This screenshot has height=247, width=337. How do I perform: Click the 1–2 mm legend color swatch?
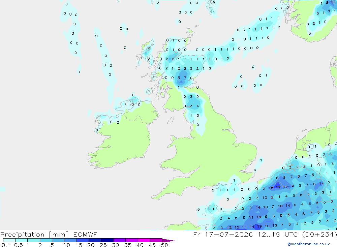pyautogui.click(x=33, y=240)
